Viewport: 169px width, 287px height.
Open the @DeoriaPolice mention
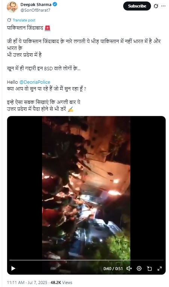point(35,82)
